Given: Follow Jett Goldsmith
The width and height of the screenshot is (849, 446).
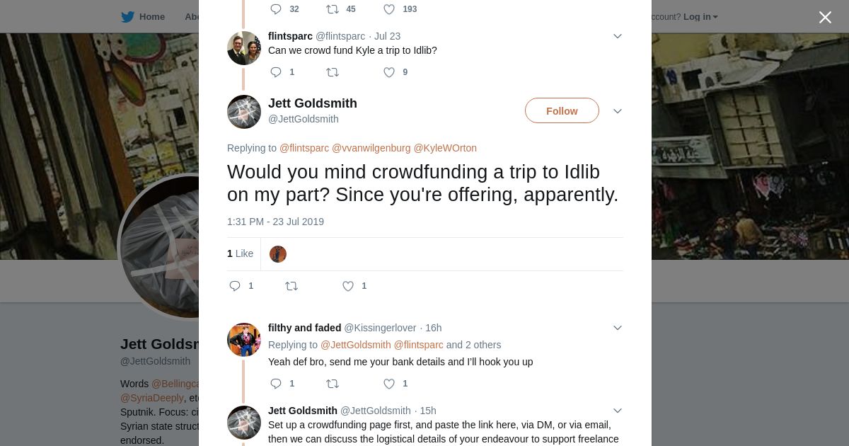Looking at the screenshot, I should tap(562, 111).
